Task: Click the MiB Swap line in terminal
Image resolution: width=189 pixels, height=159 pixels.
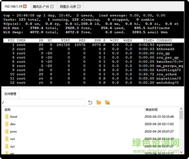Action: pyautogui.click(x=85, y=32)
